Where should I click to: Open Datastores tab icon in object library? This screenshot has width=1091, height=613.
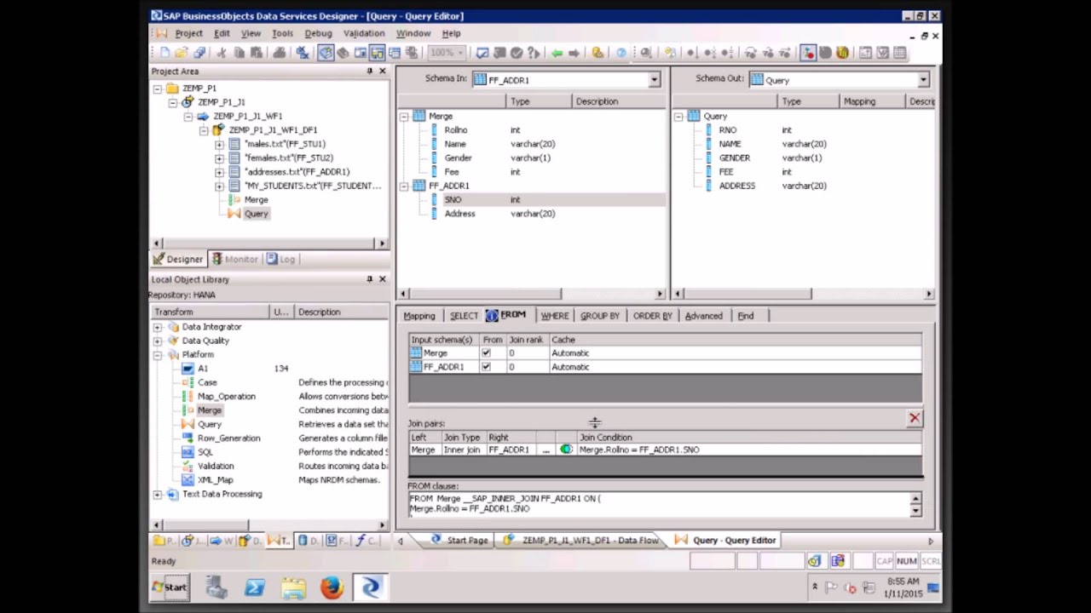tap(303, 541)
